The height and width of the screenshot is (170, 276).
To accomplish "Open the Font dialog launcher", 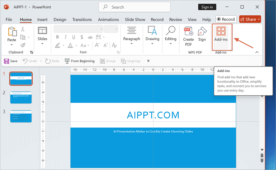I will [118, 52].
